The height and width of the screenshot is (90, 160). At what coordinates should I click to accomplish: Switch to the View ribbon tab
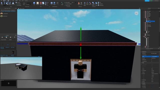[x=23, y=1]
